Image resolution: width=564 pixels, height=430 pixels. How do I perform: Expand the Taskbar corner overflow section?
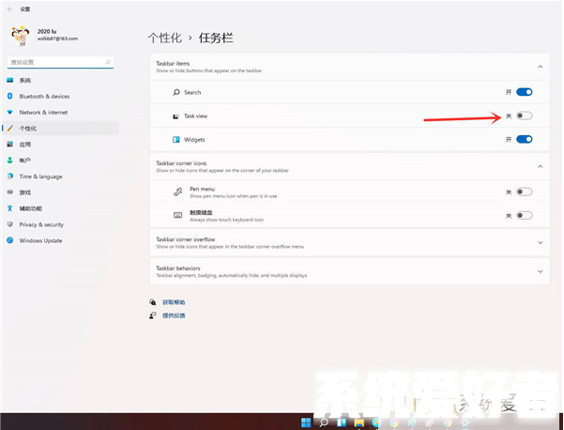pyautogui.click(x=541, y=242)
